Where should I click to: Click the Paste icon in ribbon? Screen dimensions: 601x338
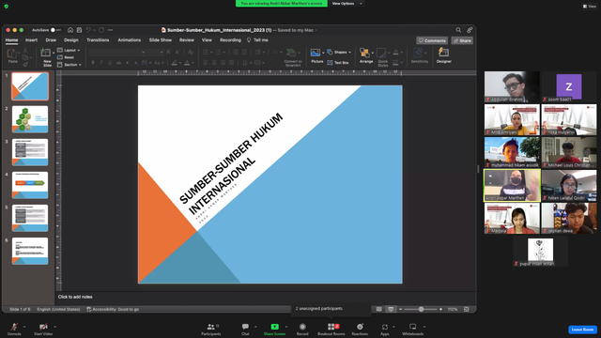(x=12, y=54)
